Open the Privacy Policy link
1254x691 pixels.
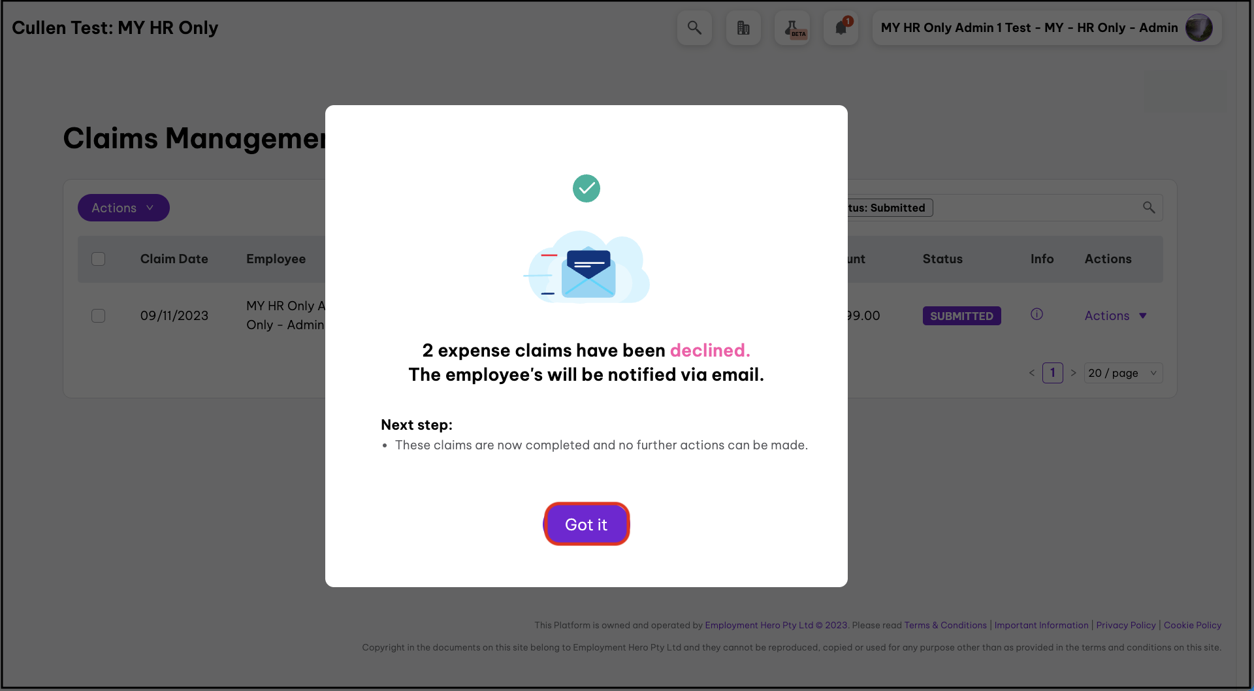(1125, 625)
